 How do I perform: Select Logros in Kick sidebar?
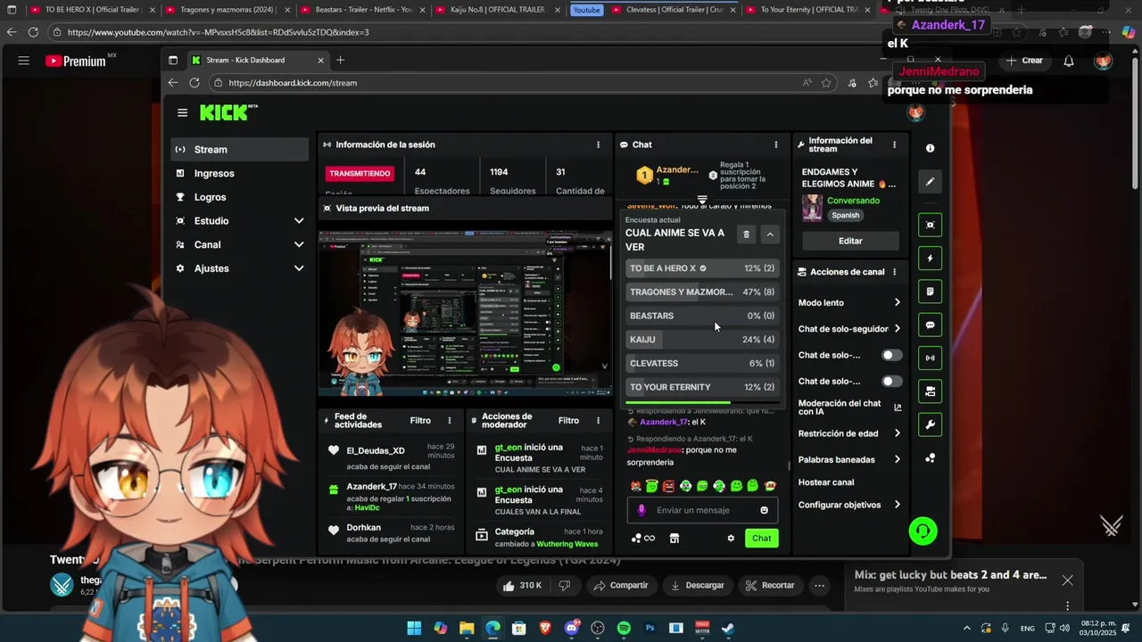tap(240, 197)
